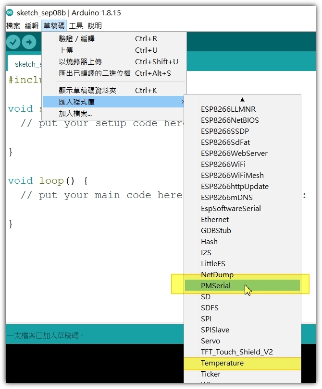Viewport: 322px width, 389px height.
Task: Open the 編輯 menu
Action: (32, 26)
